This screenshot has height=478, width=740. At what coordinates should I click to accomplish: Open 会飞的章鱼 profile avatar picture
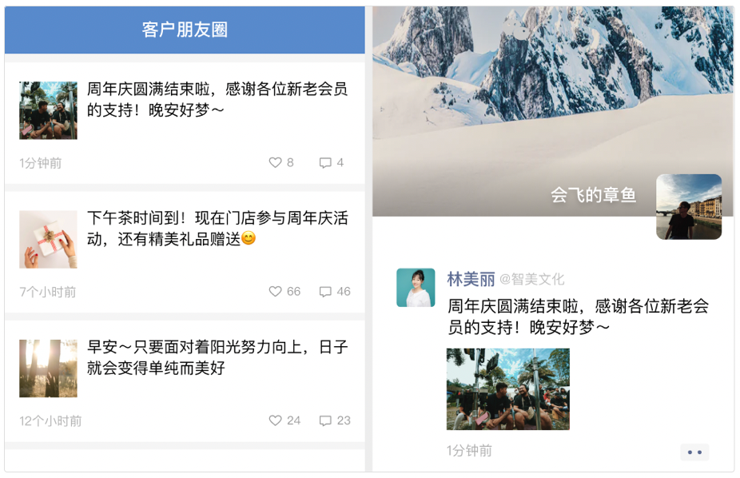(689, 207)
